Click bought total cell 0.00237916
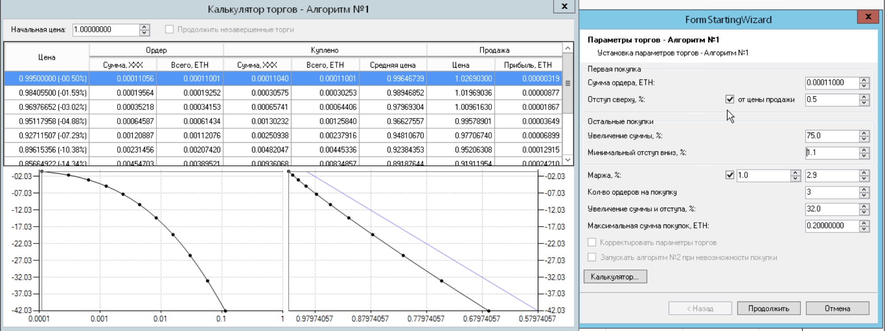885x331 pixels. tap(325, 135)
